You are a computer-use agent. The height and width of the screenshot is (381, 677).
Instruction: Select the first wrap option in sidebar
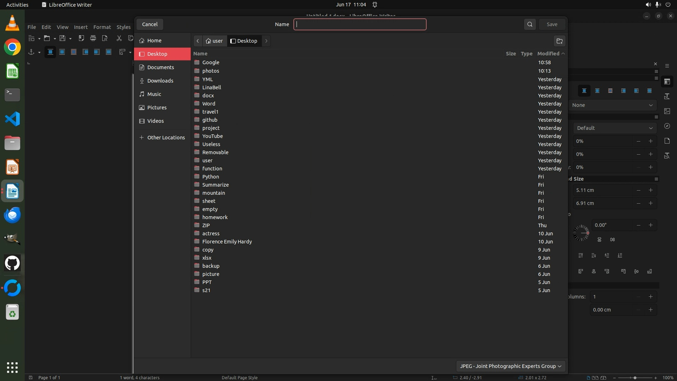click(584, 91)
